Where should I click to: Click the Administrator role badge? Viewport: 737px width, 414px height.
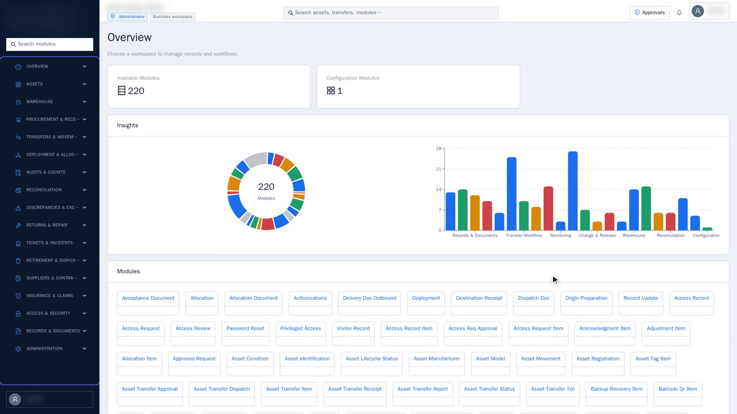pyautogui.click(x=127, y=17)
